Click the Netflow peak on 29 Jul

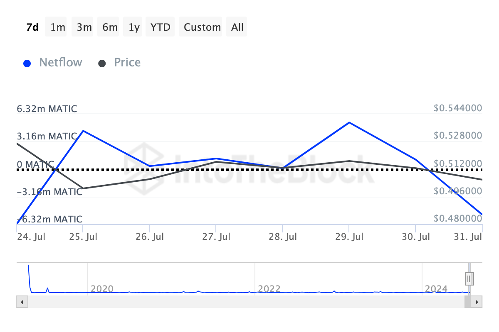[x=349, y=122]
